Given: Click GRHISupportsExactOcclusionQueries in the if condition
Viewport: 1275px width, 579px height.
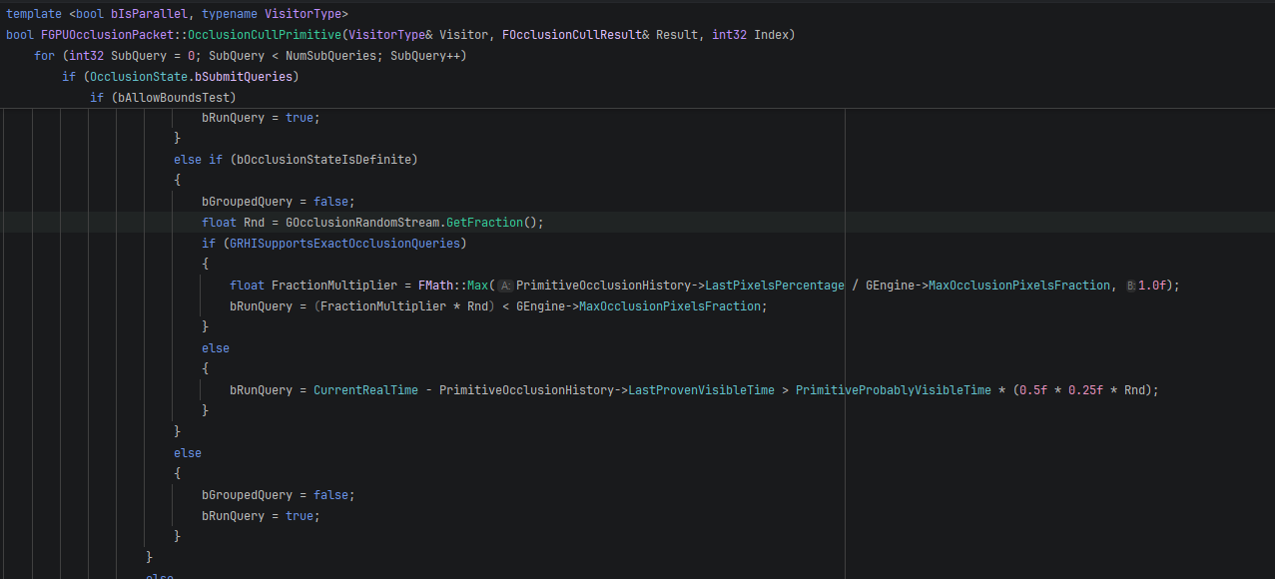Looking at the screenshot, I should point(344,244).
